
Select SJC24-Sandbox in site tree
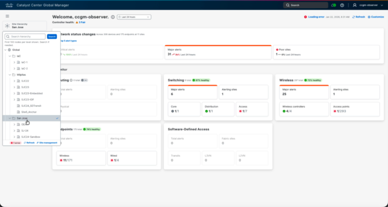point(31,136)
